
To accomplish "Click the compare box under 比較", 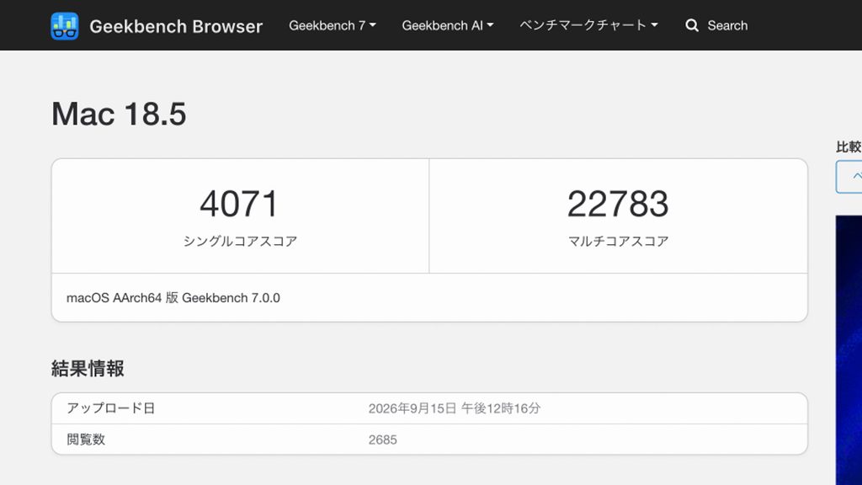I will 849,177.
